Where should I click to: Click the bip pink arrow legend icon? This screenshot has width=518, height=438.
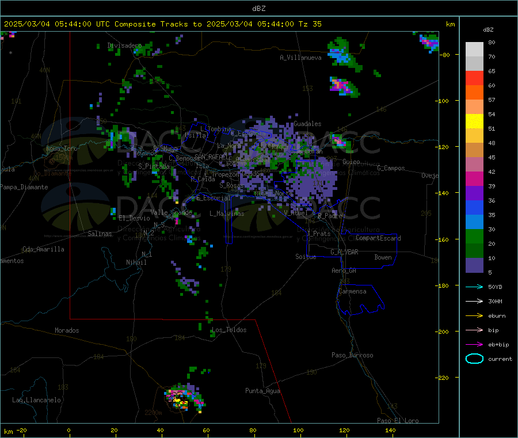click(474, 330)
